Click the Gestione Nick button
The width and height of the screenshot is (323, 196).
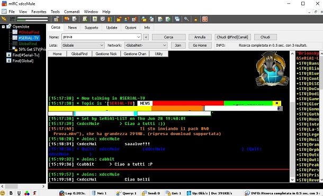[x=106, y=54]
